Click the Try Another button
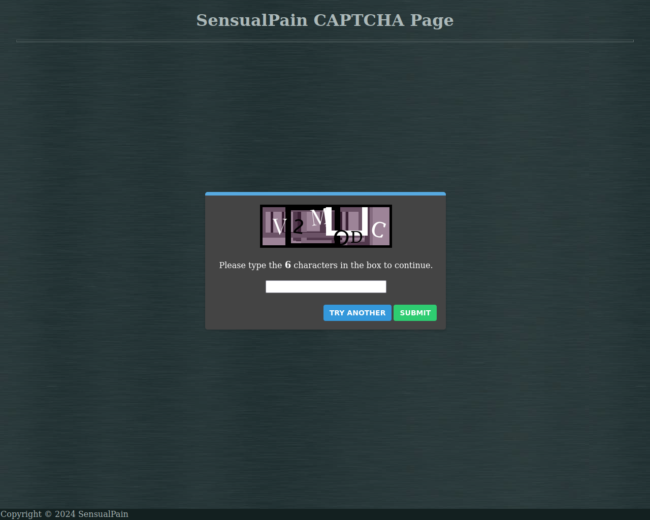The width and height of the screenshot is (650, 520). click(x=357, y=313)
